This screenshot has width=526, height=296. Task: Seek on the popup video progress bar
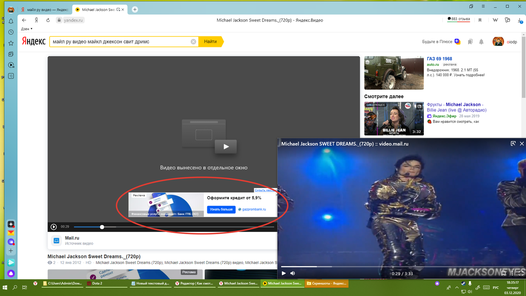tap(402, 266)
